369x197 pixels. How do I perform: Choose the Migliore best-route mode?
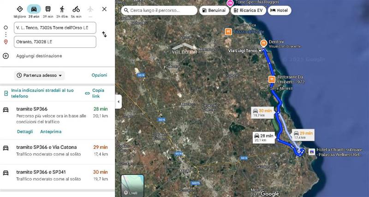pos(20,10)
